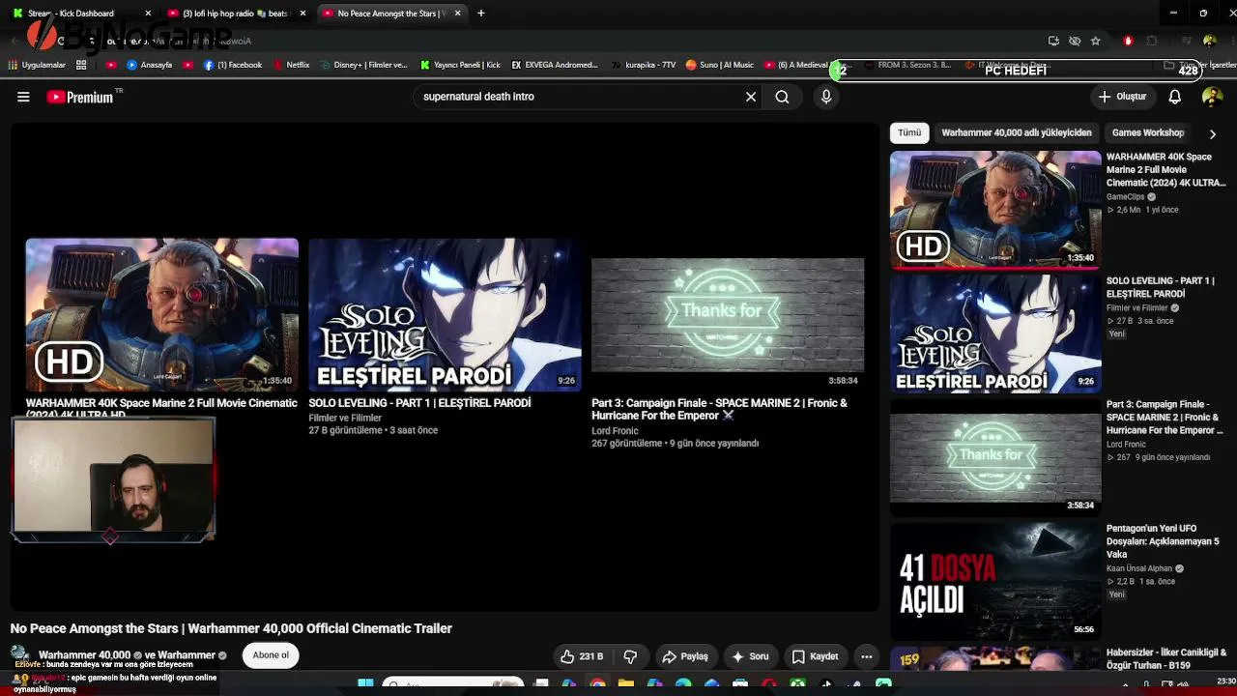Open the Disney+ Filmler bookmark

[x=364, y=65]
